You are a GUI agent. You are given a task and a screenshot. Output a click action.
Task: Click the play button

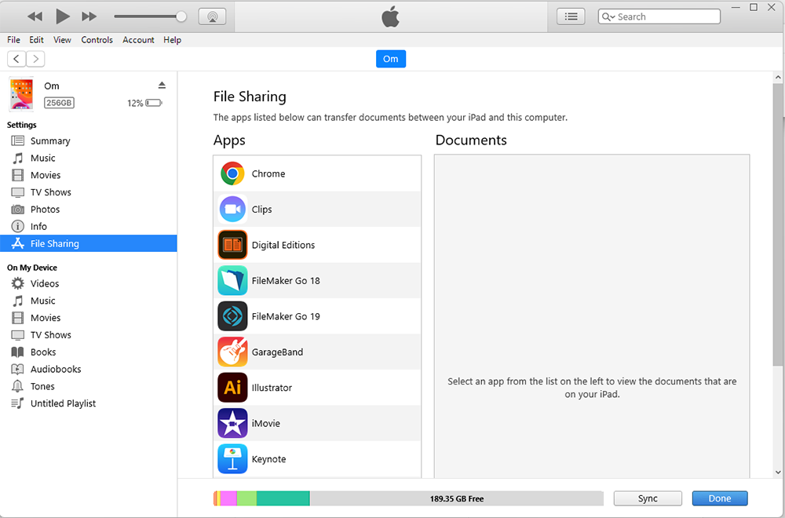click(x=62, y=16)
